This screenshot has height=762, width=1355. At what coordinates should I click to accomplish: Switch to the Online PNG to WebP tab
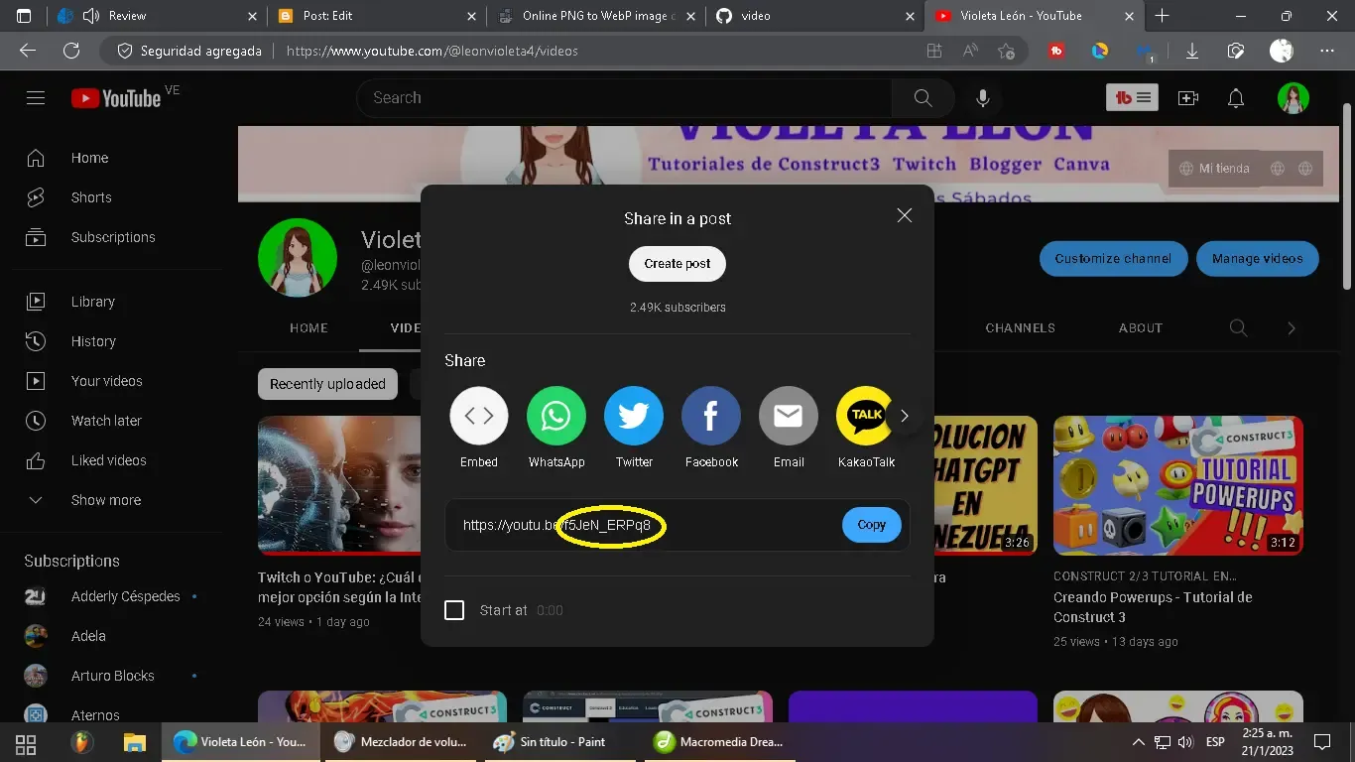[x=596, y=16]
